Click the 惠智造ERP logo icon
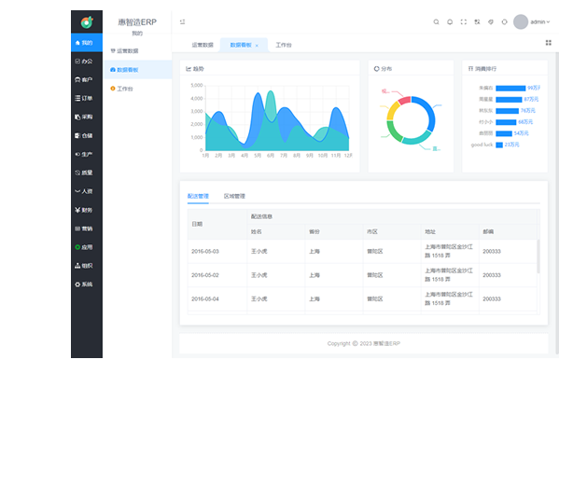The height and width of the screenshot is (498, 573). (x=87, y=21)
